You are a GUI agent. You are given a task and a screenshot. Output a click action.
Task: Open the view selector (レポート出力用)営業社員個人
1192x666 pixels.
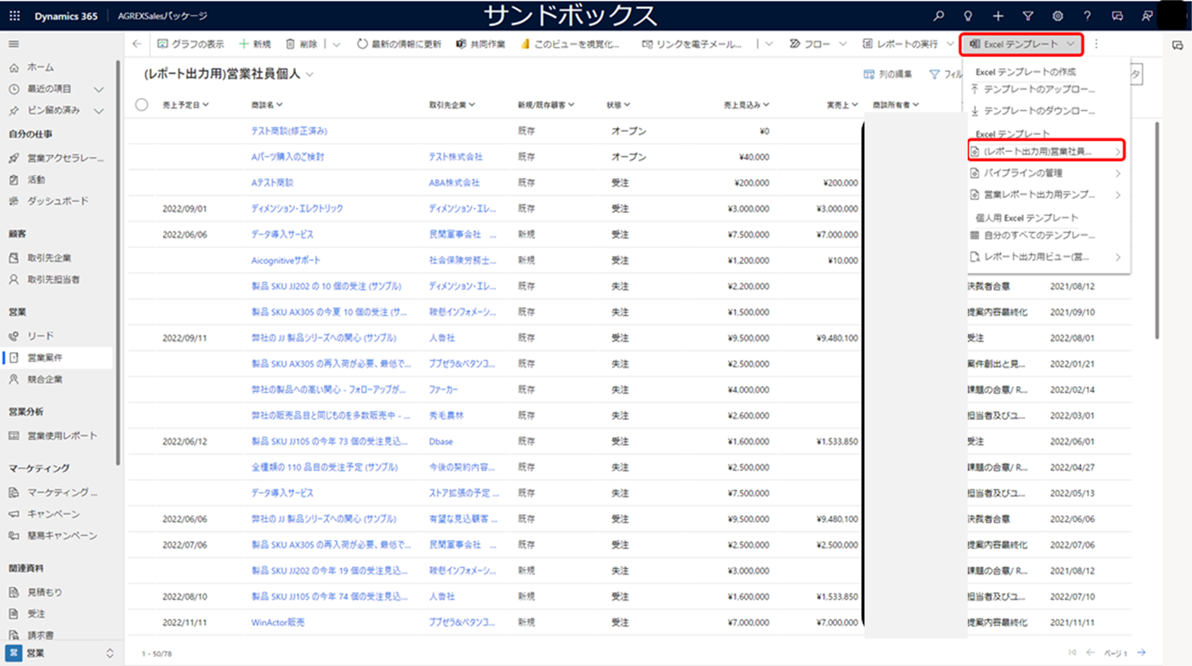pos(229,74)
